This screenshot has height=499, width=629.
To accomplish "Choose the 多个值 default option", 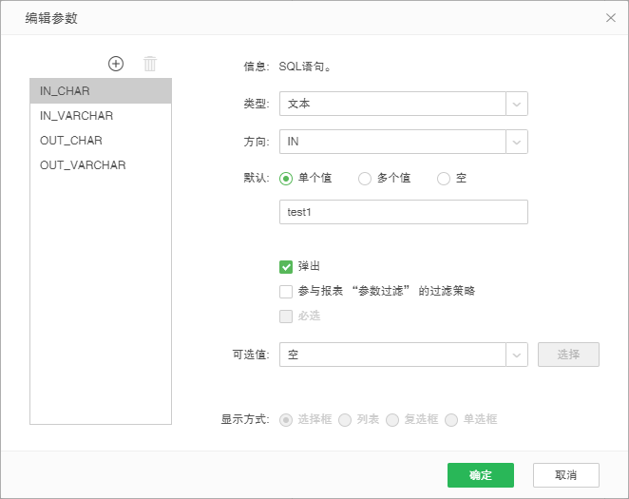I will (365, 179).
